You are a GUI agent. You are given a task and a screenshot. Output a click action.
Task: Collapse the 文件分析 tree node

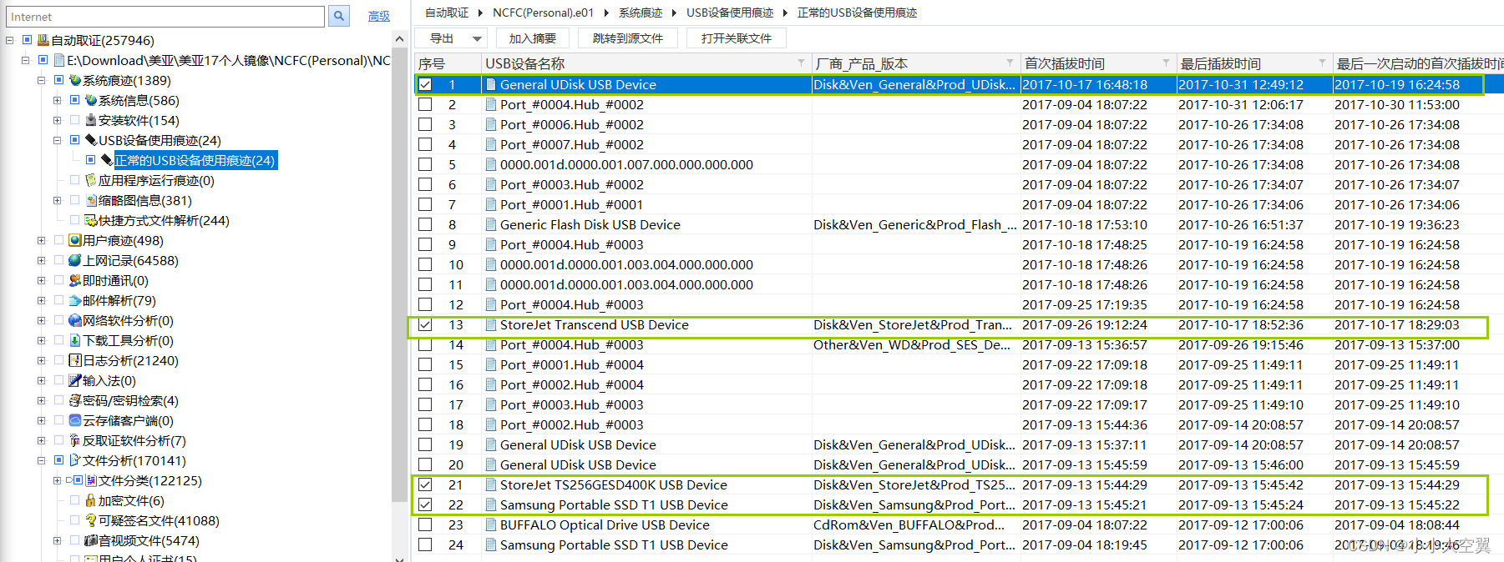[41, 460]
